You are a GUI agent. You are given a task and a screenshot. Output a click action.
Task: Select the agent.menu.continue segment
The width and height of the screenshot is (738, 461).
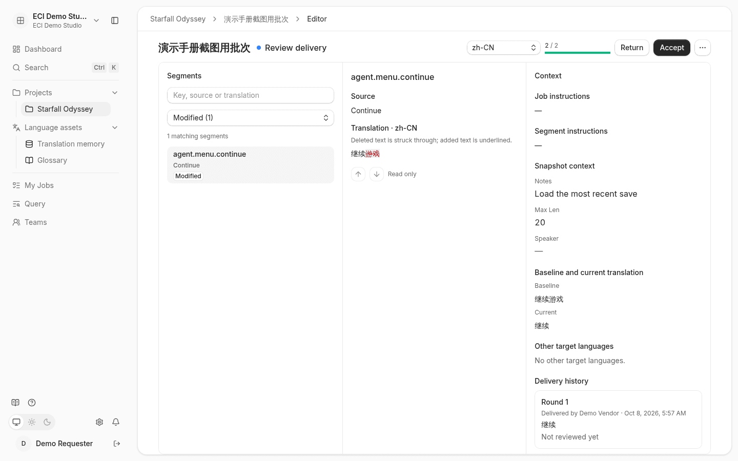(251, 165)
